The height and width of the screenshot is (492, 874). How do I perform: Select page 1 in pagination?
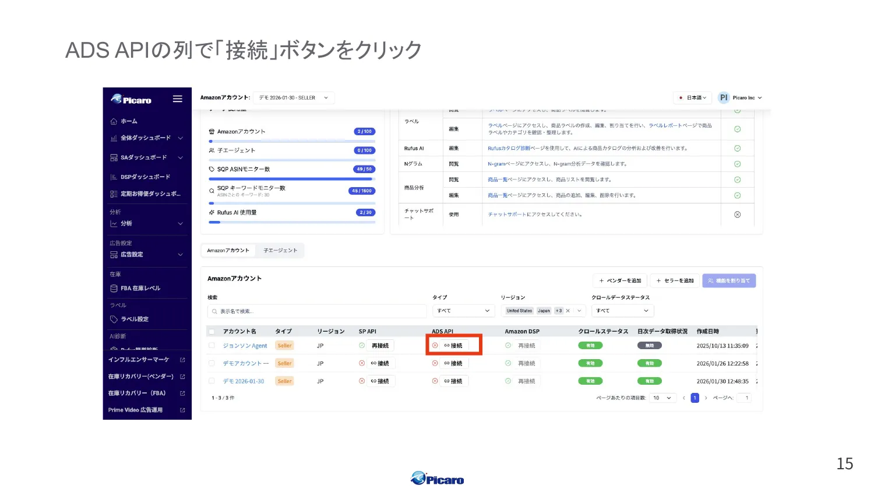click(695, 398)
